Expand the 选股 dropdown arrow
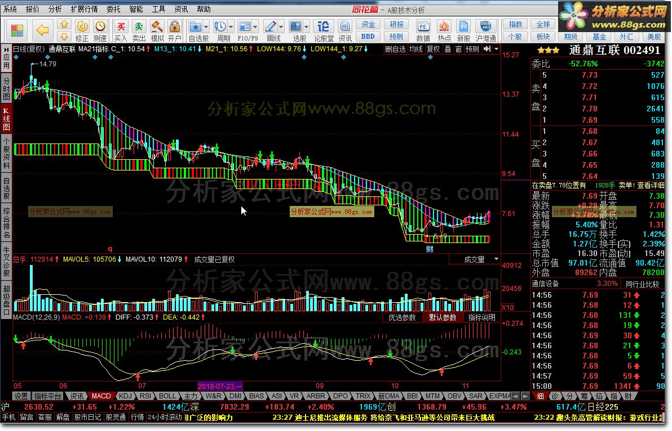 pos(307,27)
